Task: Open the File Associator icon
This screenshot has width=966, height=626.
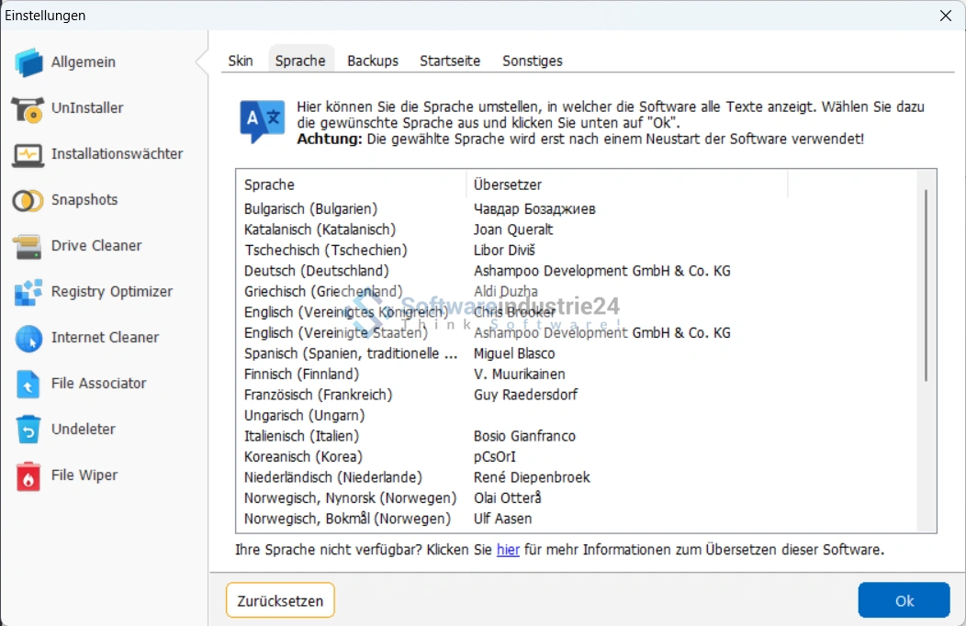Action: point(28,384)
